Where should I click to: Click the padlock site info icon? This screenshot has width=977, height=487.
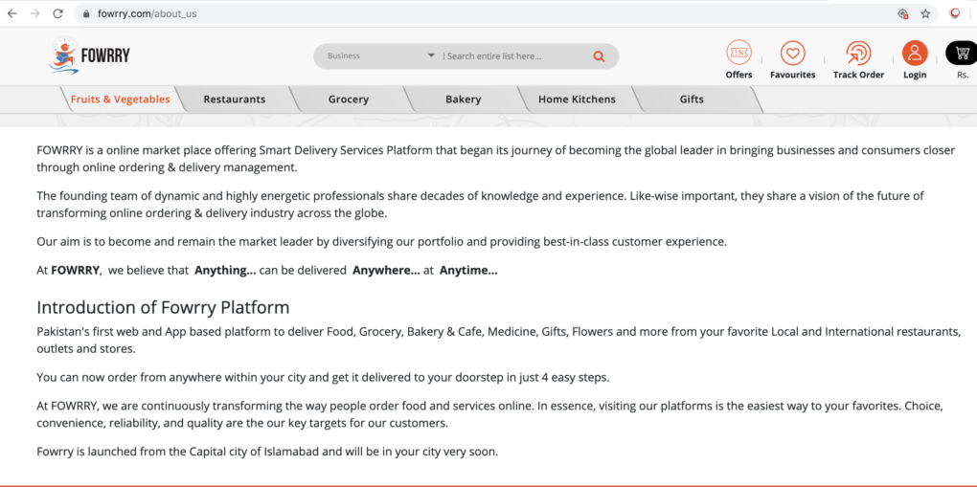(86, 13)
